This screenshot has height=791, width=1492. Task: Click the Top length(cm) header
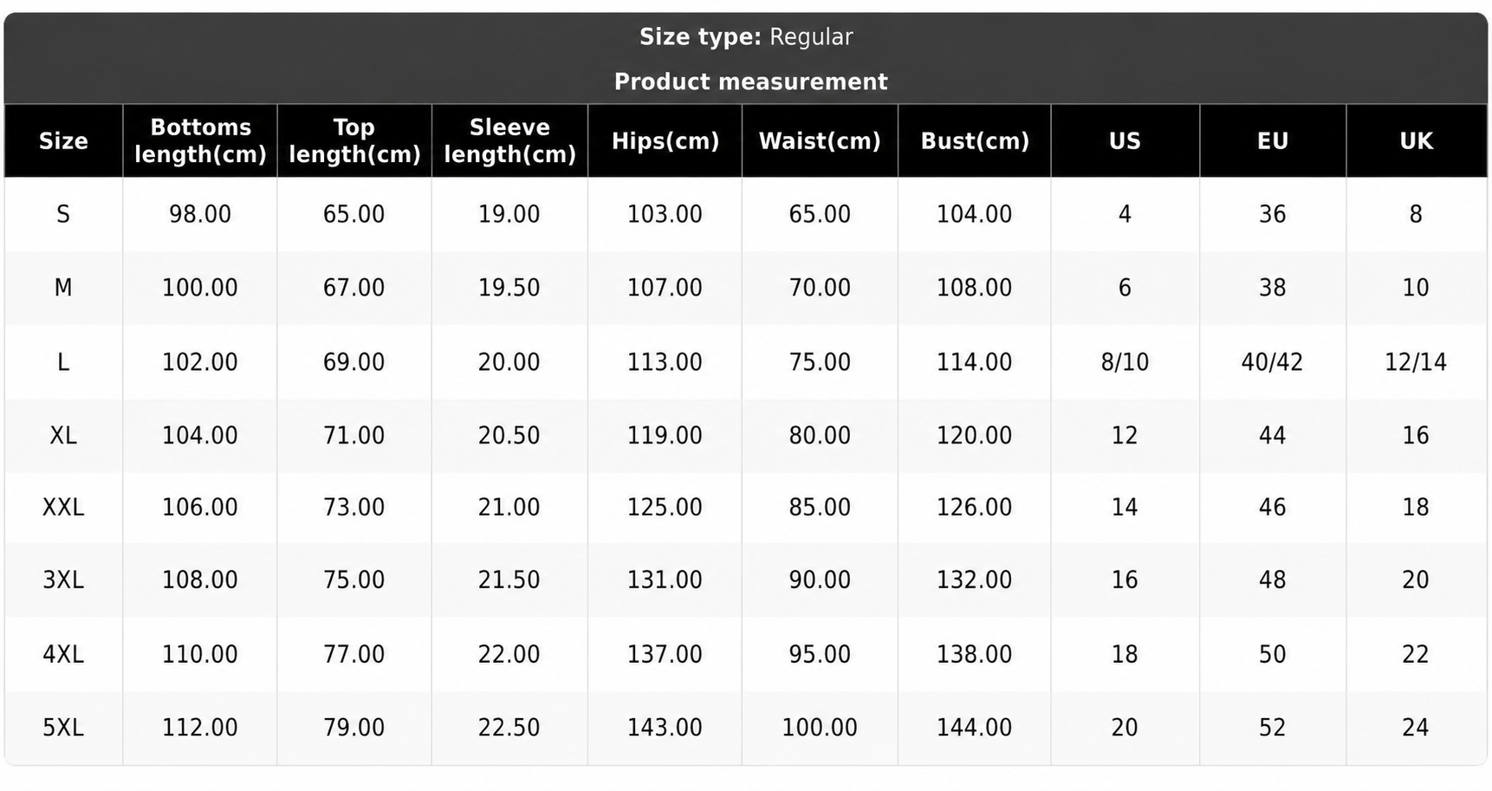tap(354, 140)
